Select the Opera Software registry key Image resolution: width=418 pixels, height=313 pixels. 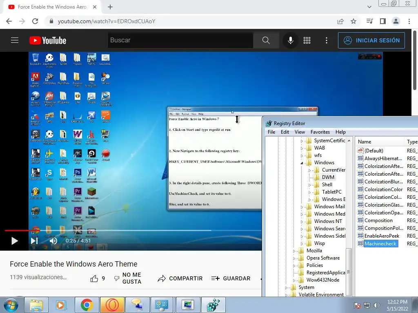323,258
